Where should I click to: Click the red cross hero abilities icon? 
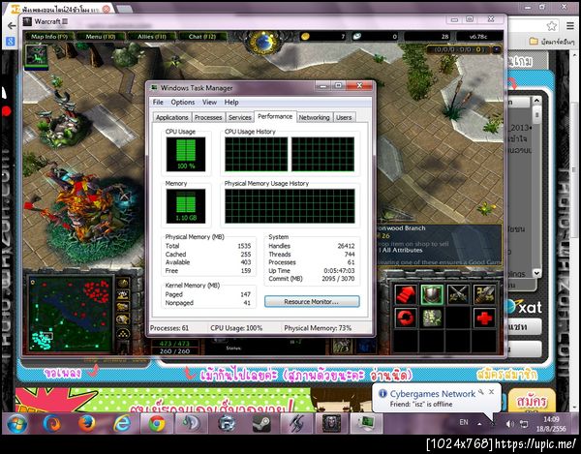[x=484, y=318]
